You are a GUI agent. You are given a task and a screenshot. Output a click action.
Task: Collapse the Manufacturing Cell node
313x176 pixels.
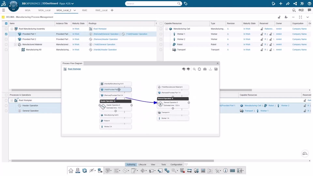tap(167, 29)
